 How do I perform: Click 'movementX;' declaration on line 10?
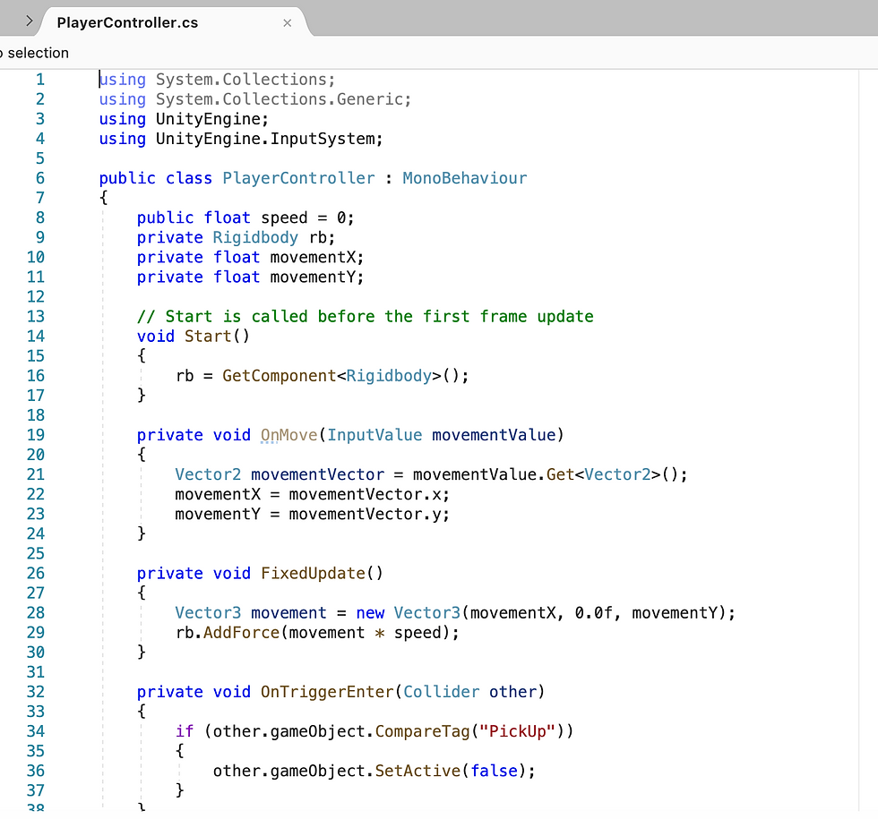tap(317, 258)
